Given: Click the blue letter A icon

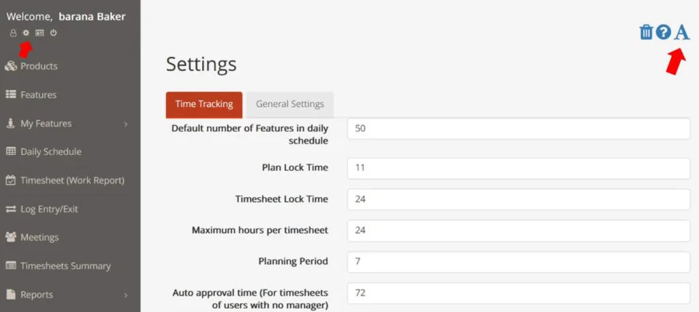Looking at the screenshot, I should [682, 32].
